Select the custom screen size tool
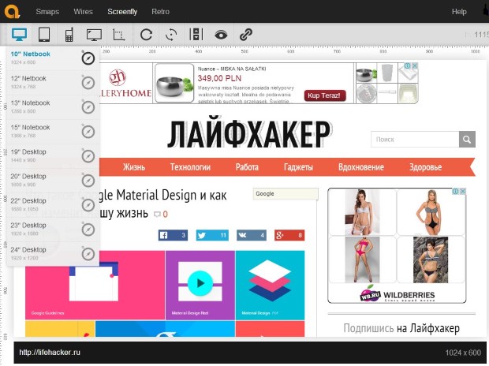Screen dimensions: 489x366 [119, 35]
